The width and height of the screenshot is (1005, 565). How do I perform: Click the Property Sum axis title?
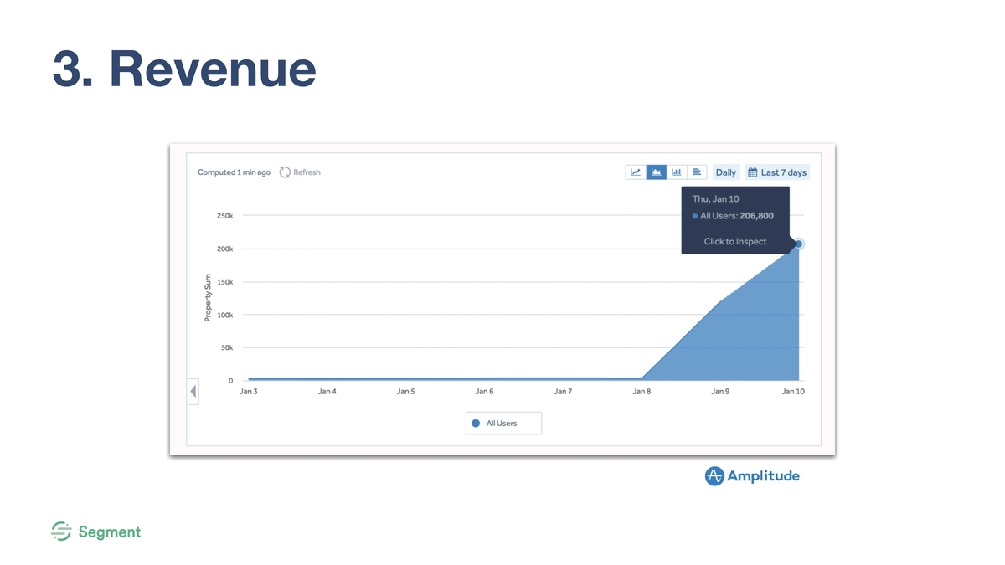207,296
